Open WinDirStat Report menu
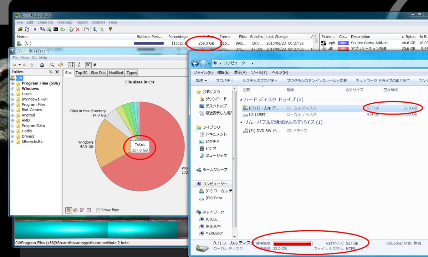428x257 pixels. tap(82, 22)
